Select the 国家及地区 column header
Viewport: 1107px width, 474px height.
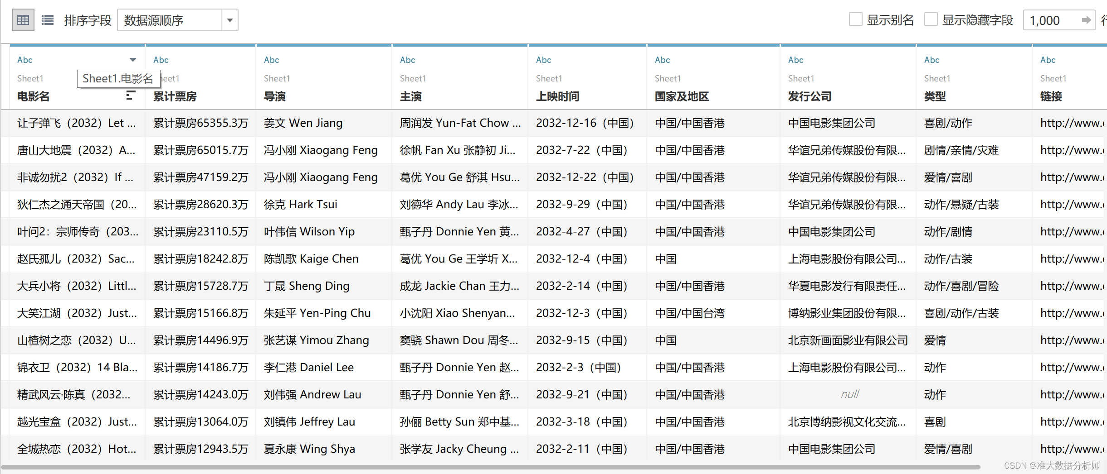click(x=682, y=96)
